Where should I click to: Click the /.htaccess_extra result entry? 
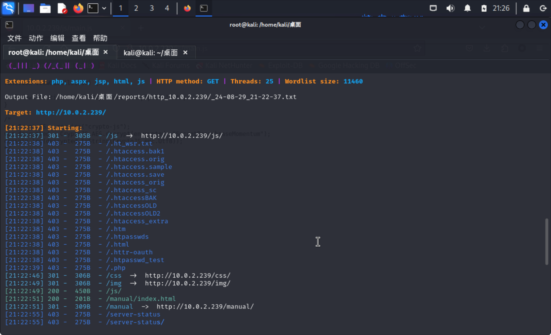click(137, 221)
